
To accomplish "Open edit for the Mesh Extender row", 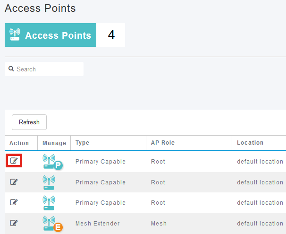I will (x=14, y=223).
